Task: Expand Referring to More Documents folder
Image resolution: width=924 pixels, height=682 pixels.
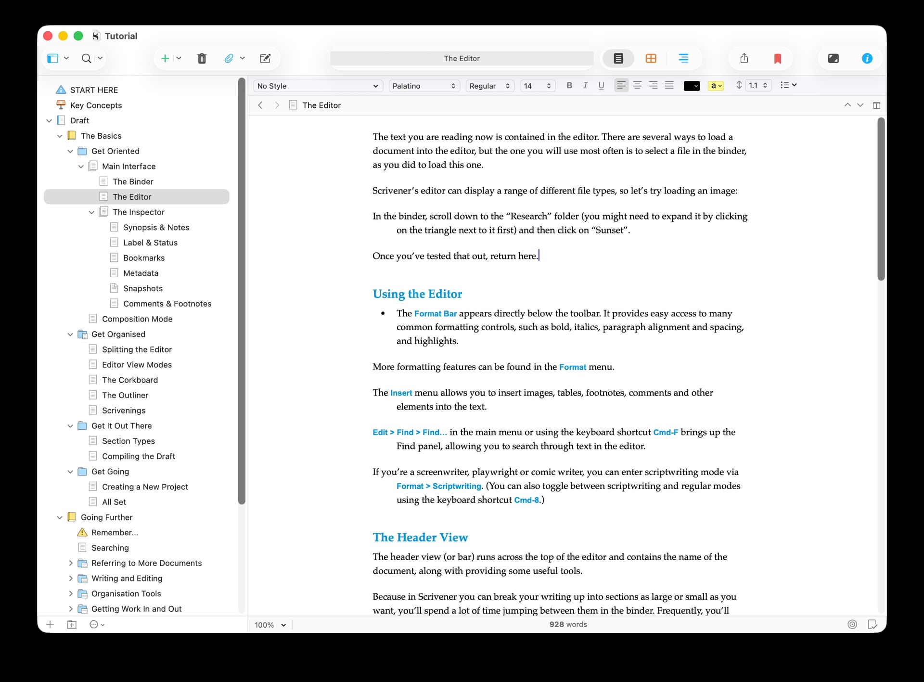Action: [x=71, y=563]
